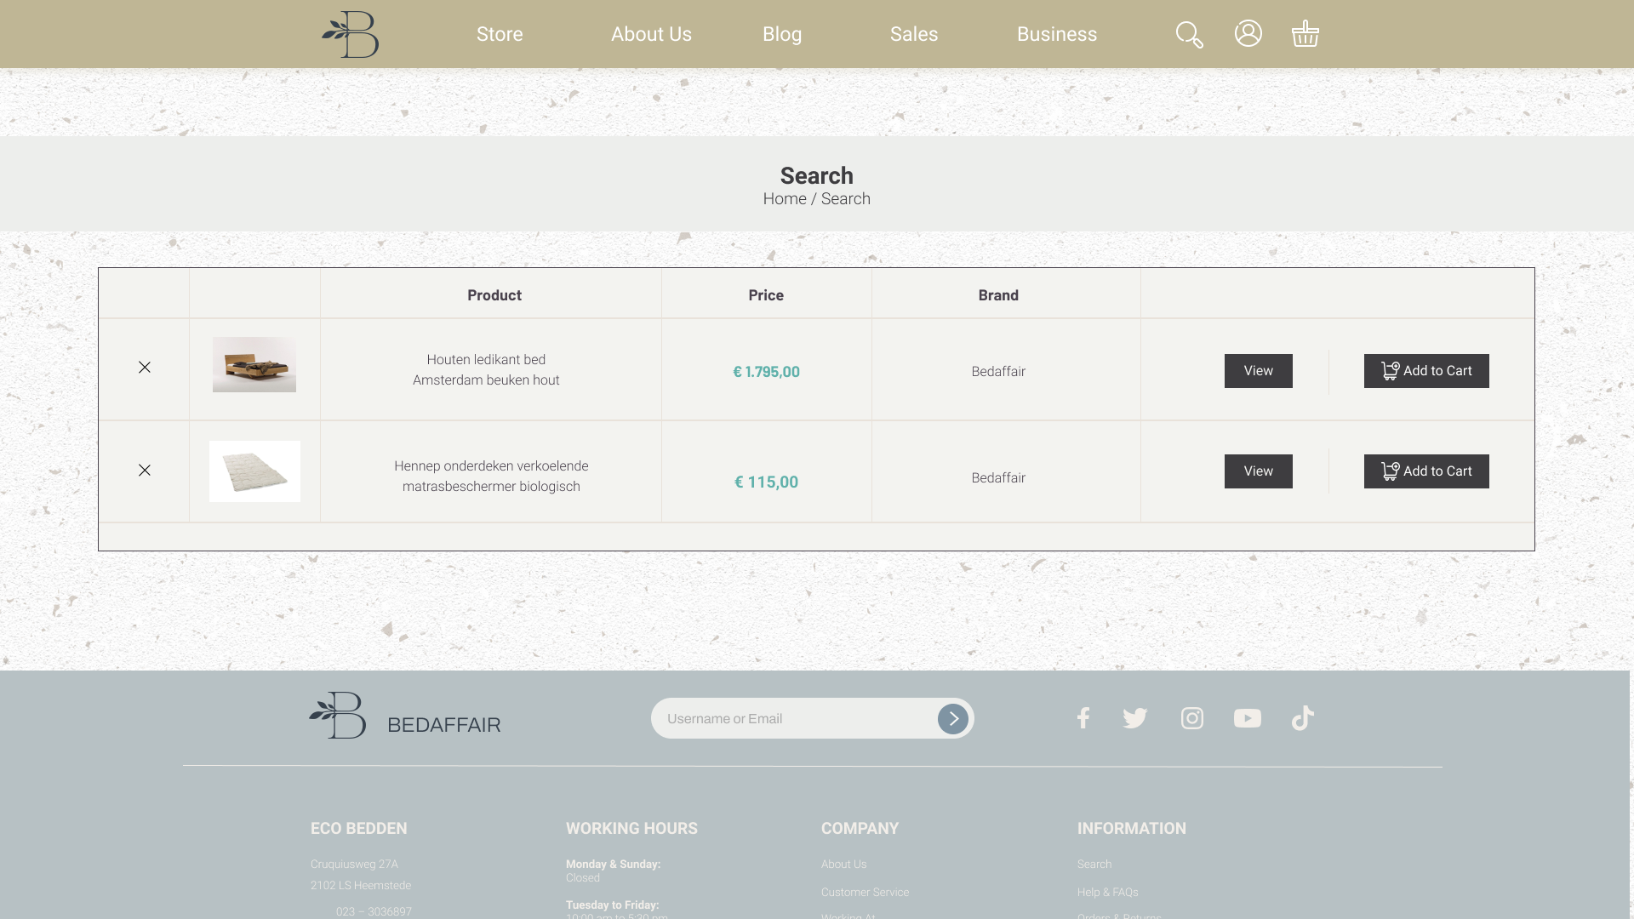This screenshot has height=919, width=1634.
Task: Submit newsletter email arrow button
Action: point(952,719)
